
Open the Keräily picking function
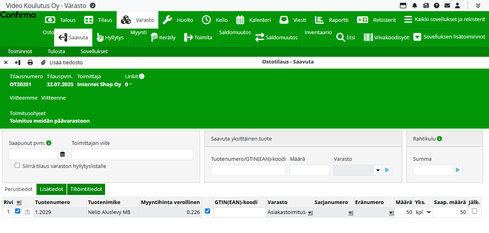(x=163, y=38)
